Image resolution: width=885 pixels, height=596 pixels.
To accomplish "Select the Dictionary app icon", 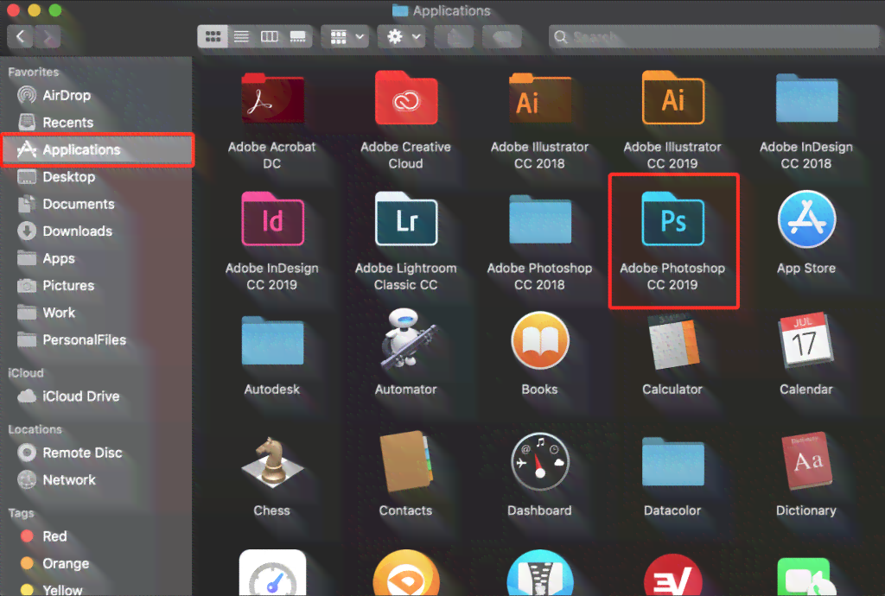I will [x=806, y=460].
